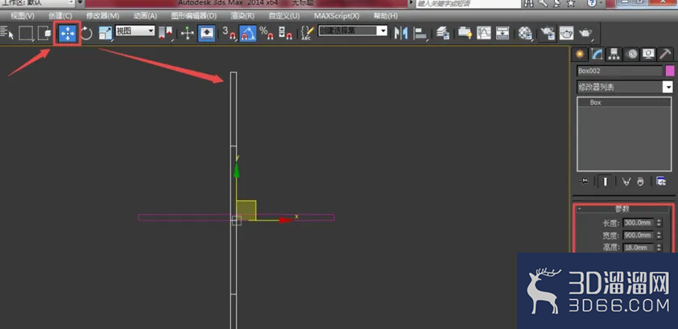The image size is (678, 329).
Task: Open the 创建(C) menu
Action: click(x=60, y=16)
